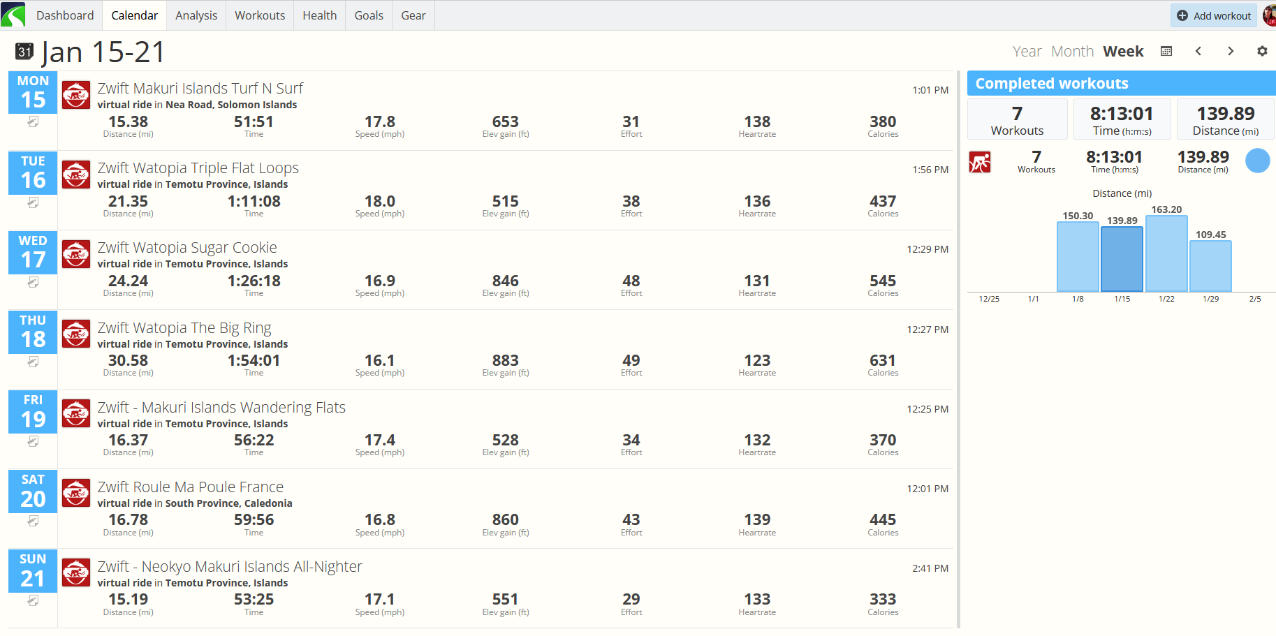1276x636 pixels.
Task: Click the small note icon under MON 15
Action: 33,122
